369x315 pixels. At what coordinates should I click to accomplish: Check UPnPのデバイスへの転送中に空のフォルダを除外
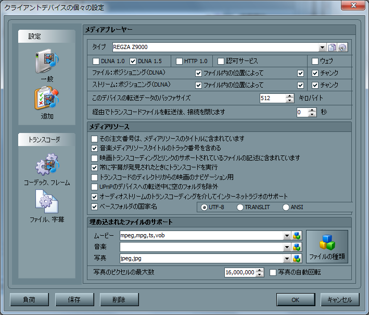pos(94,187)
